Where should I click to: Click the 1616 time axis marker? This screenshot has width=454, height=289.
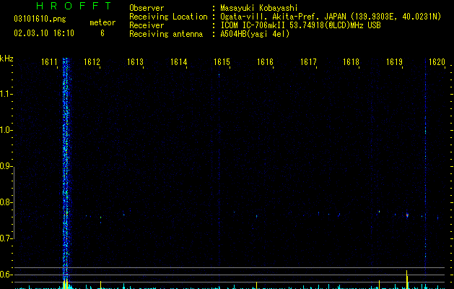click(265, 62)
